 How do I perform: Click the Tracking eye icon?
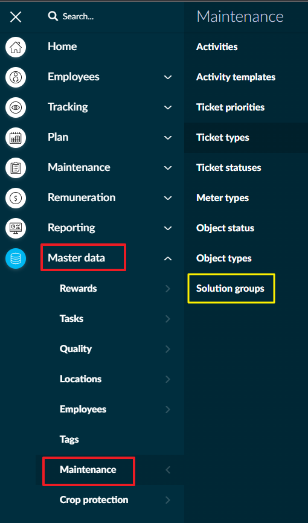16,107
